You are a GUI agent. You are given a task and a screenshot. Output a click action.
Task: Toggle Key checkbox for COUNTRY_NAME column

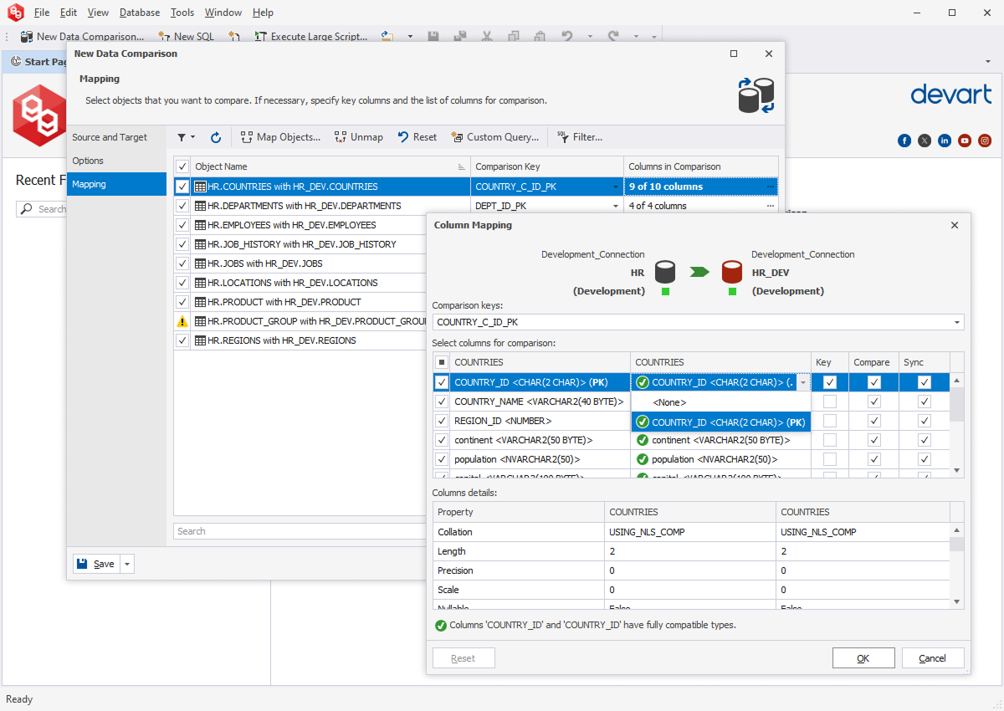829,402
